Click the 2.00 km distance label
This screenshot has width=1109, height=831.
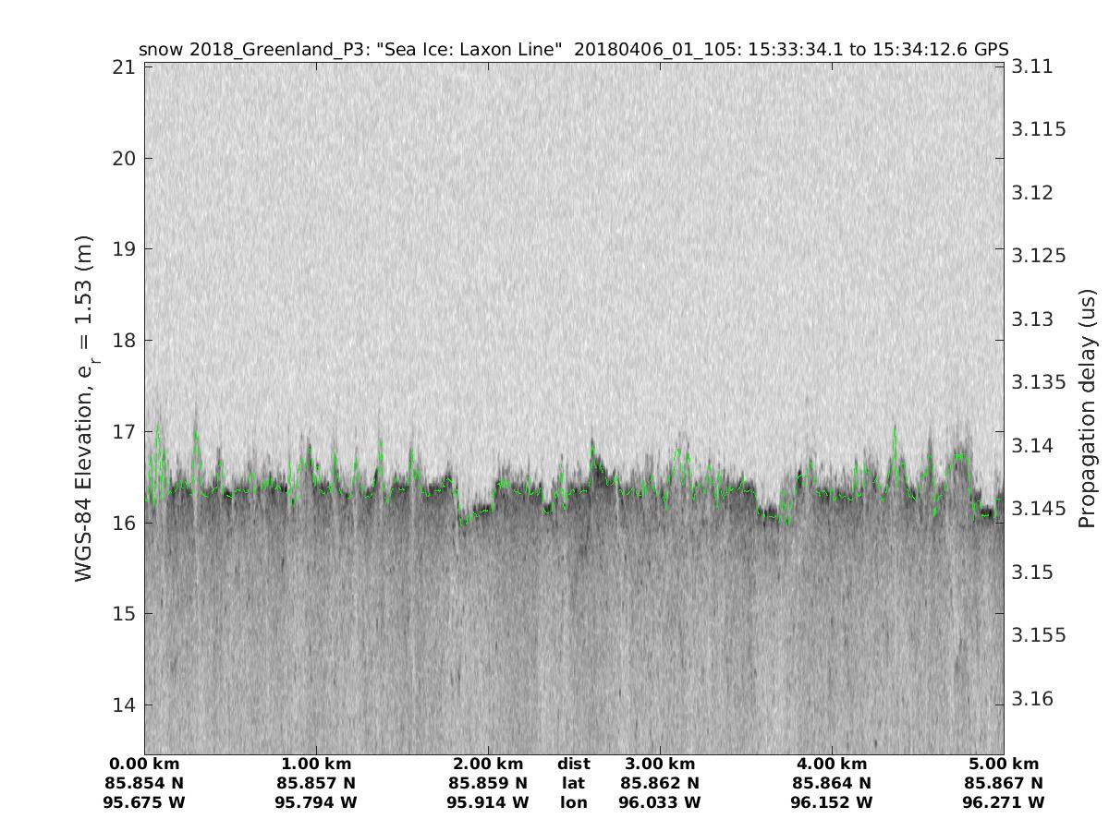click(488, 765)
